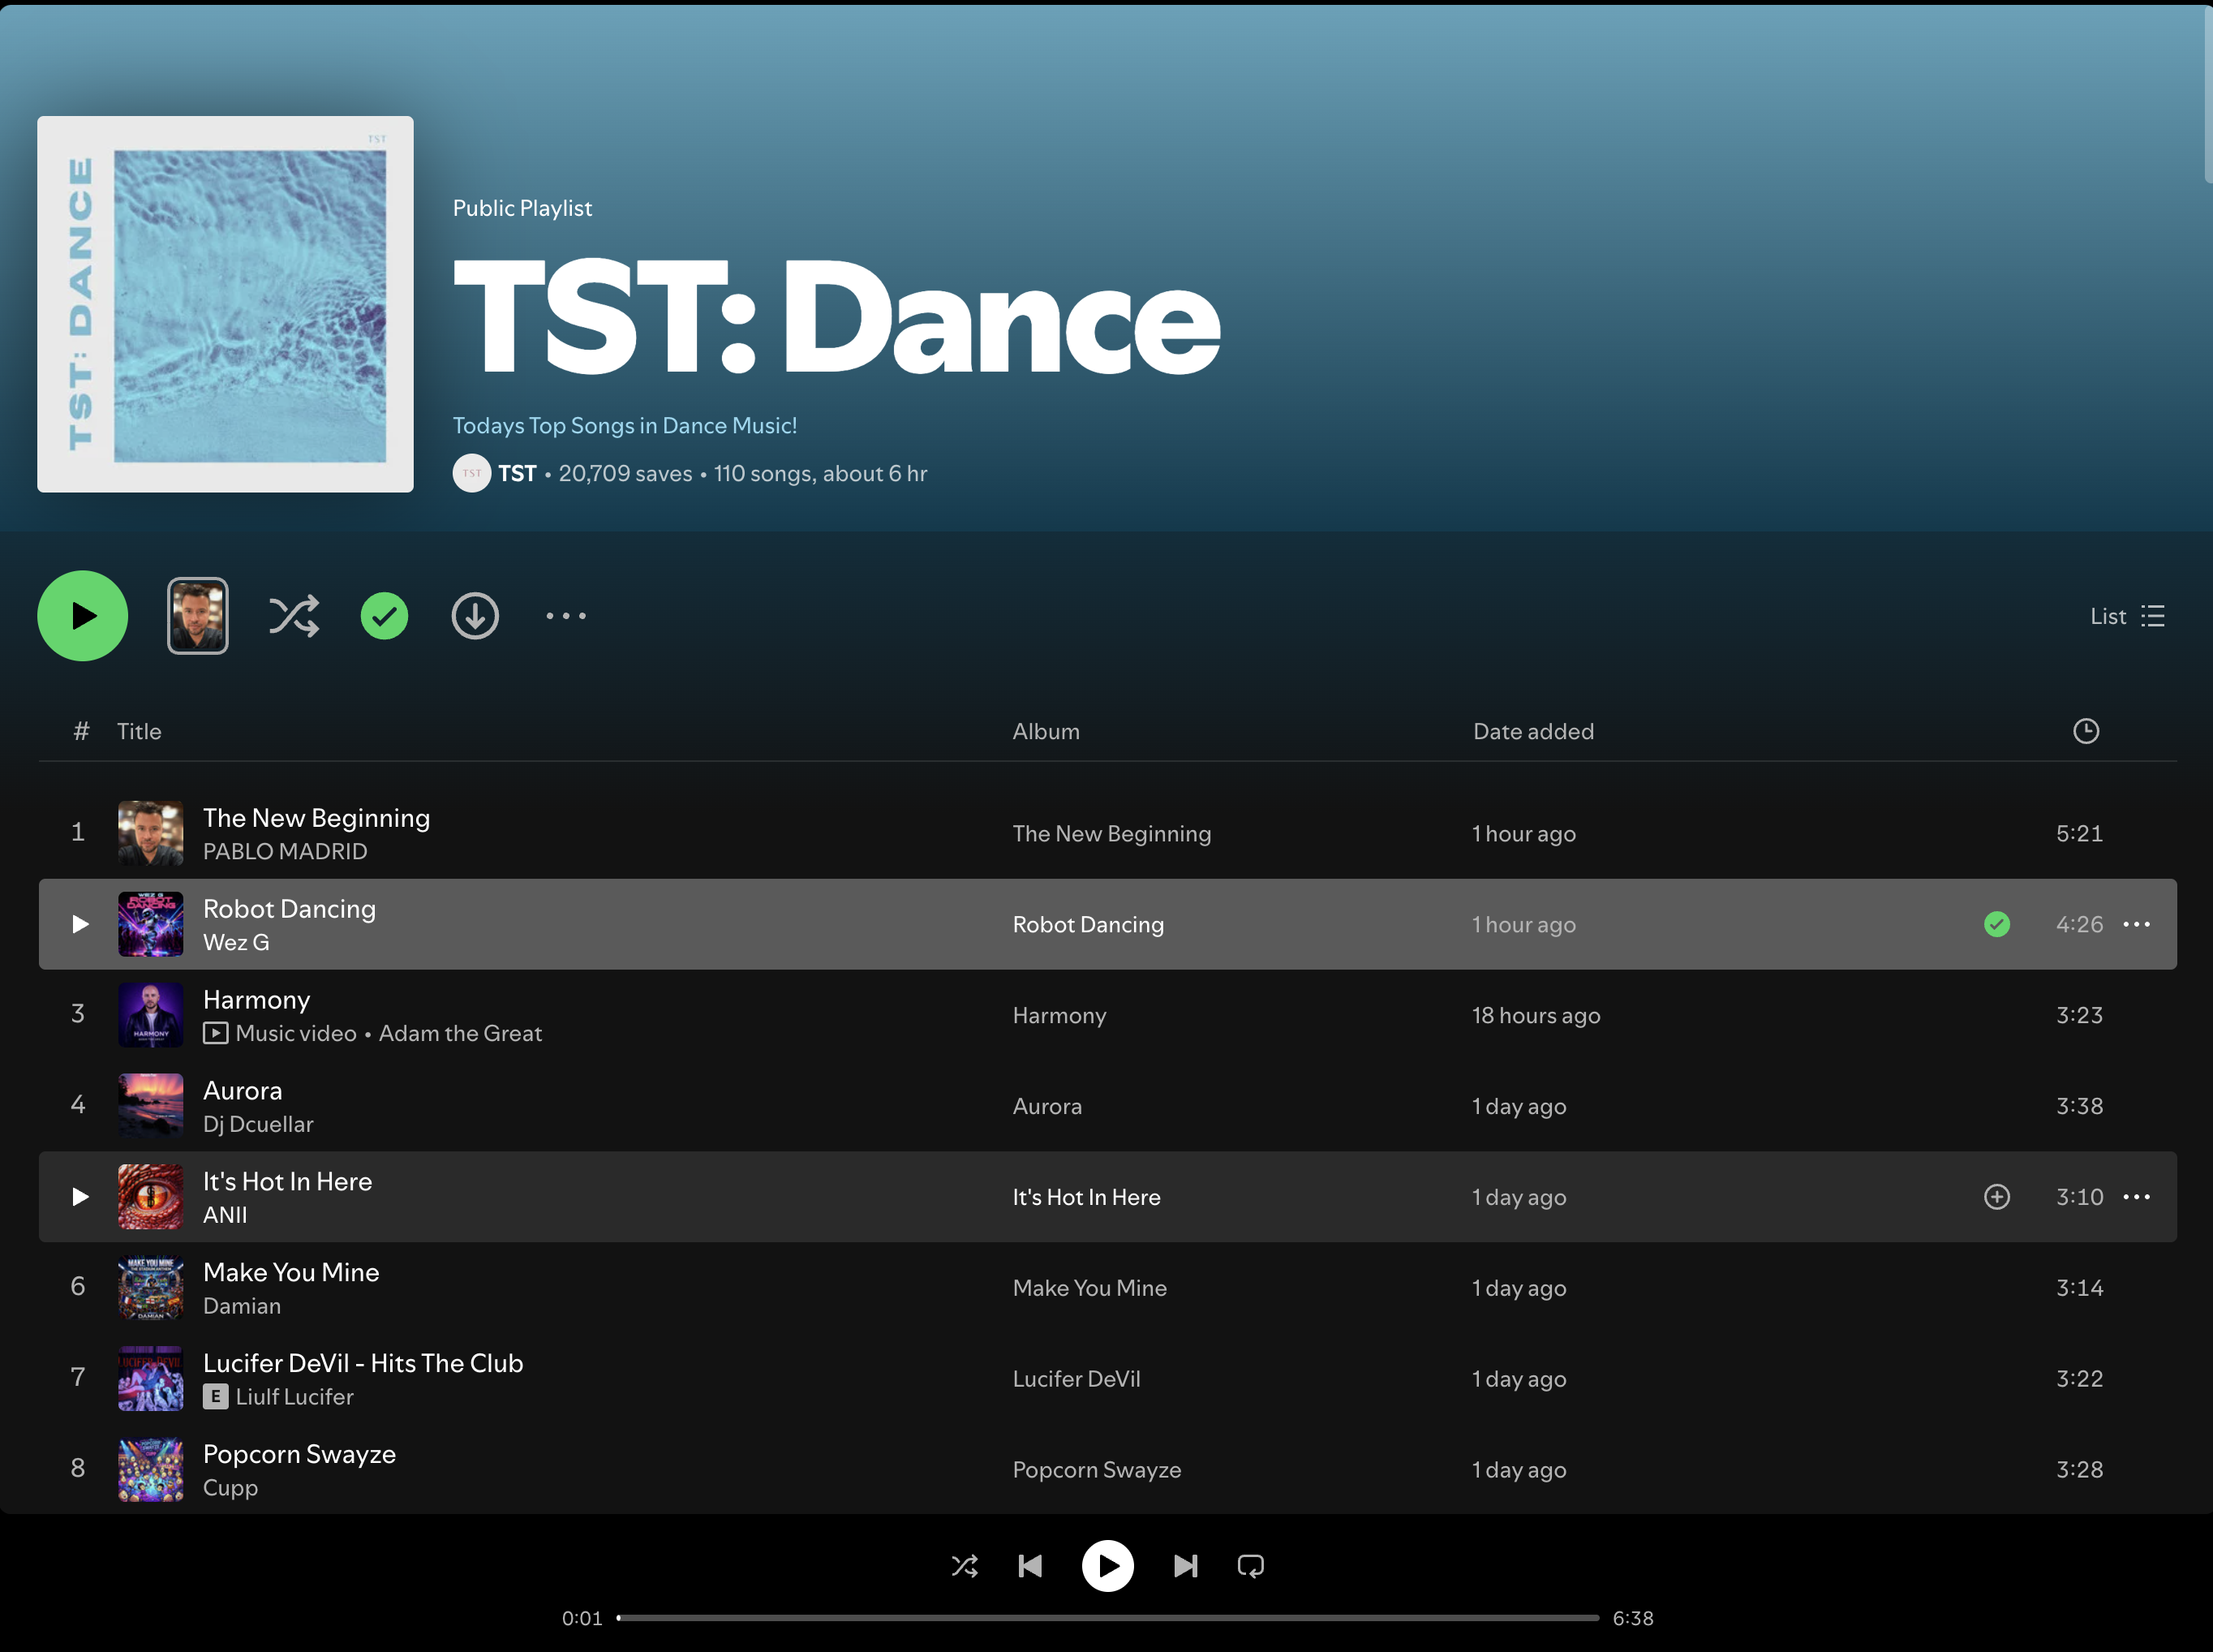Click the Make You Mine album art thumbnail
This screenshot has height=1652, width=2213.
click(151, 1288)
